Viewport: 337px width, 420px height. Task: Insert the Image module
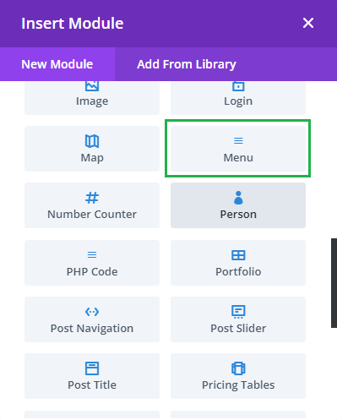(92, 98)
